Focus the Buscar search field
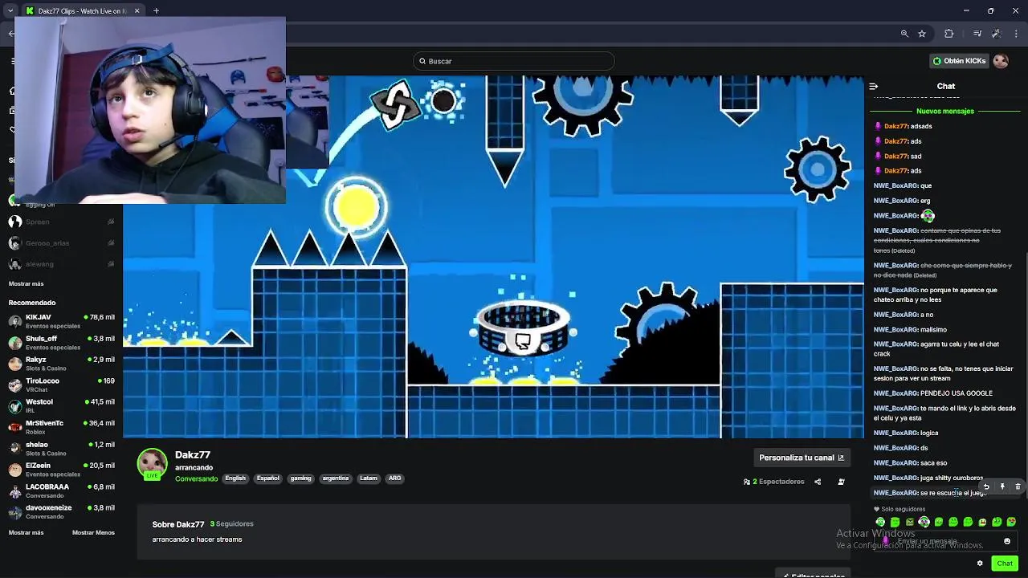 tap(514, 61)
